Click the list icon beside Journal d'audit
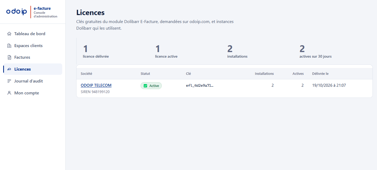 click(x=9, y=81)
